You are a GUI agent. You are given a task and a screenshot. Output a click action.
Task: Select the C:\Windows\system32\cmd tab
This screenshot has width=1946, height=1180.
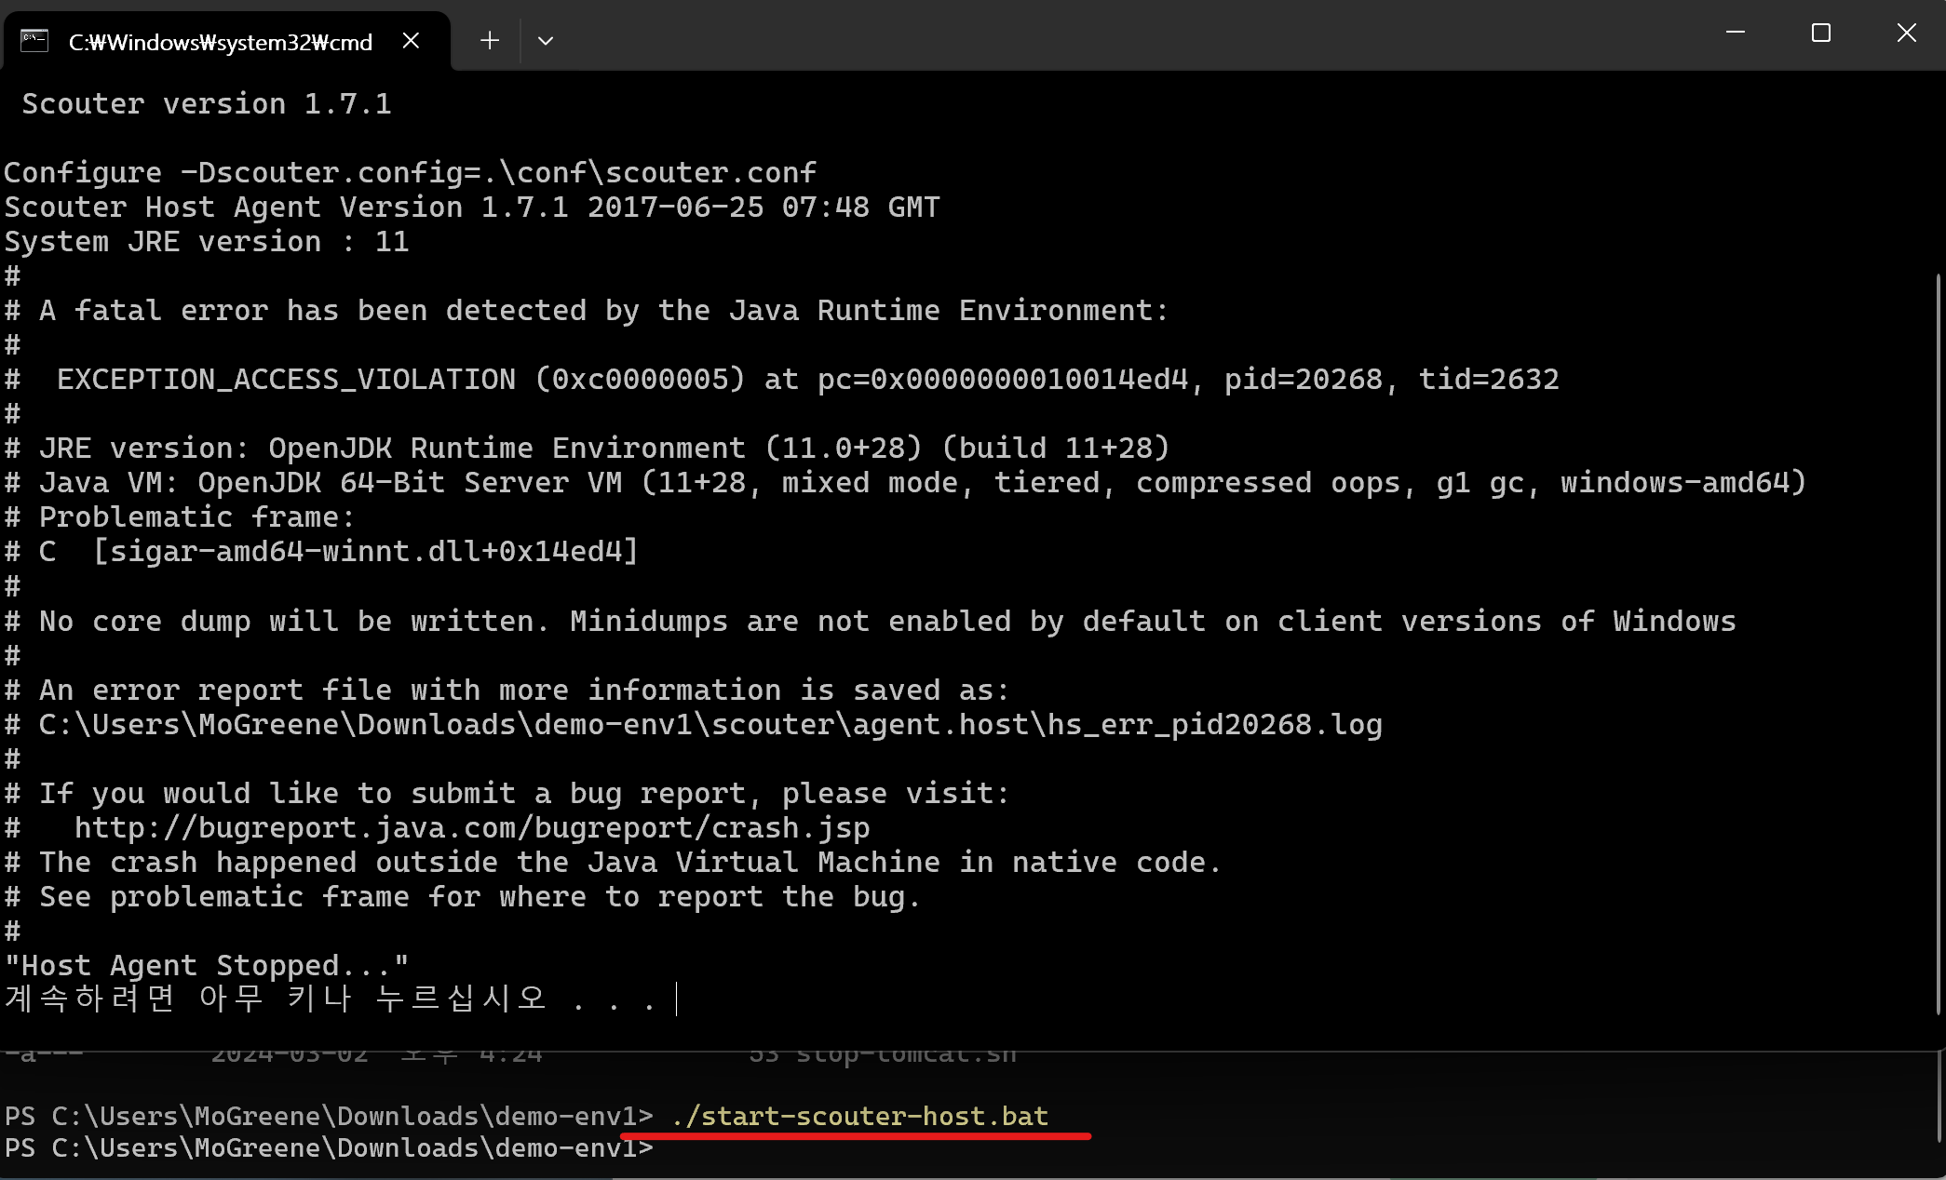pos(220,42)
